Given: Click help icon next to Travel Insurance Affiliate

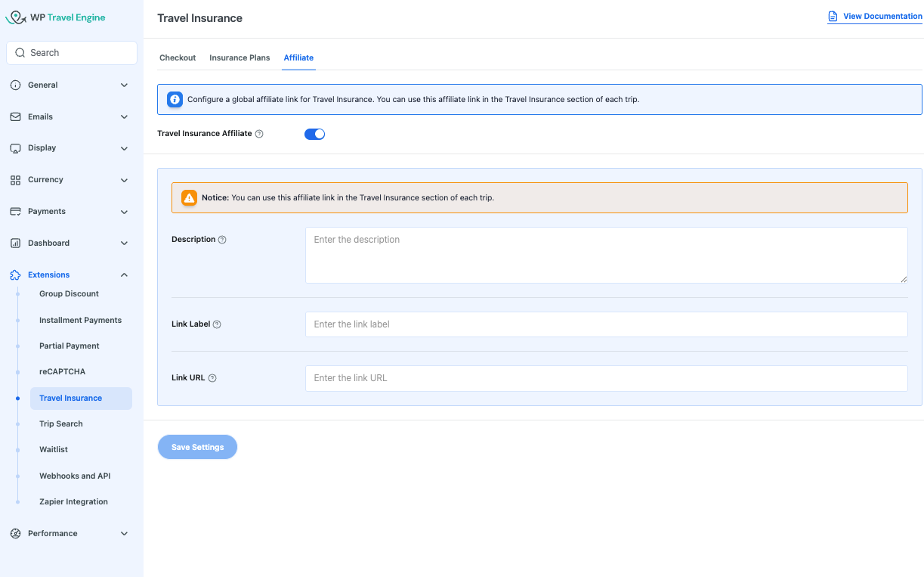Looking at the screenshot, I should 259,134.
